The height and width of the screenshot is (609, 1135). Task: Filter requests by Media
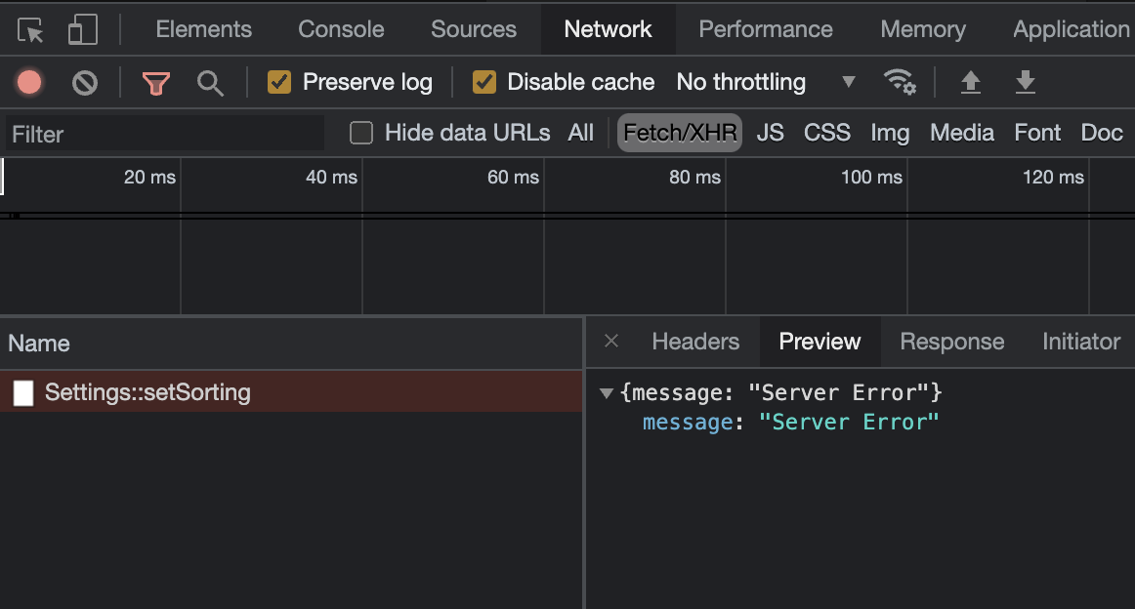[962, 133]
